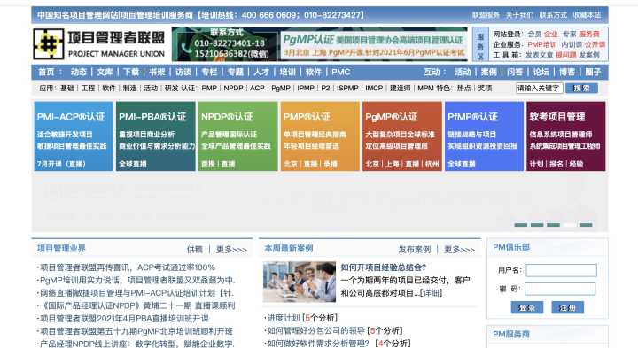The width and height of the screenshot is (638, 348).
Task: Open the 软件 navigation item
Action: 314,72
